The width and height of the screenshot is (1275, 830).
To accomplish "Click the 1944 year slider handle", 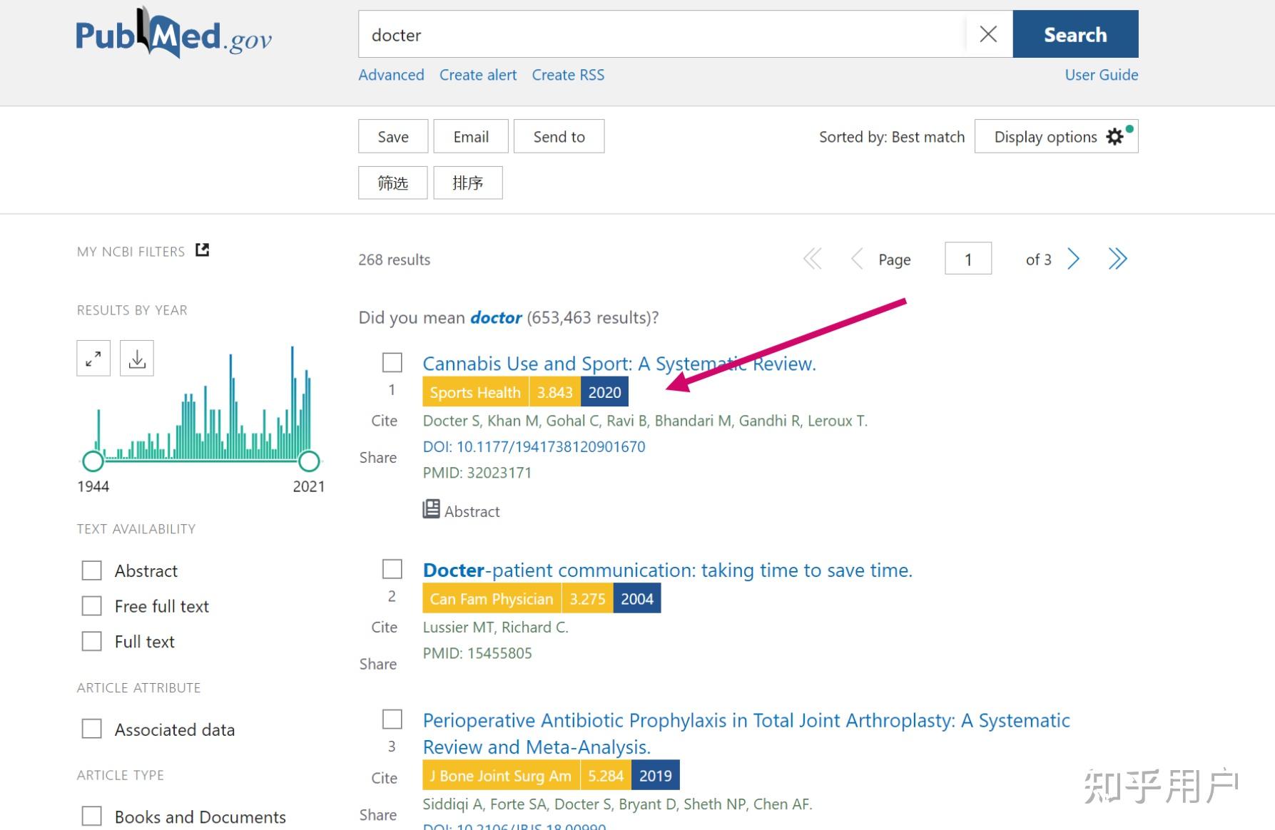I will (x=93, y=461).
